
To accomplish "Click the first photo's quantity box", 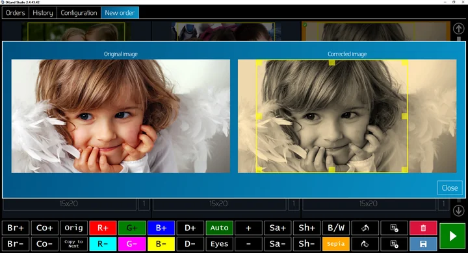I will [x=144, y=204].
